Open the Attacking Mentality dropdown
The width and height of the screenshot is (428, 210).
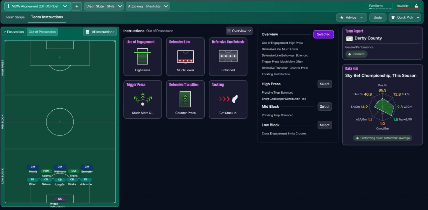pyautogui.click(x=147, y=6)
